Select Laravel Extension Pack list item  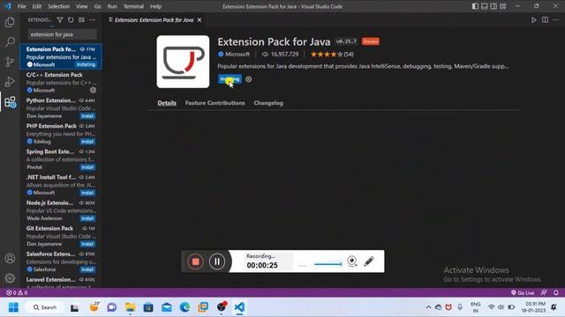[x=61, y=283]
